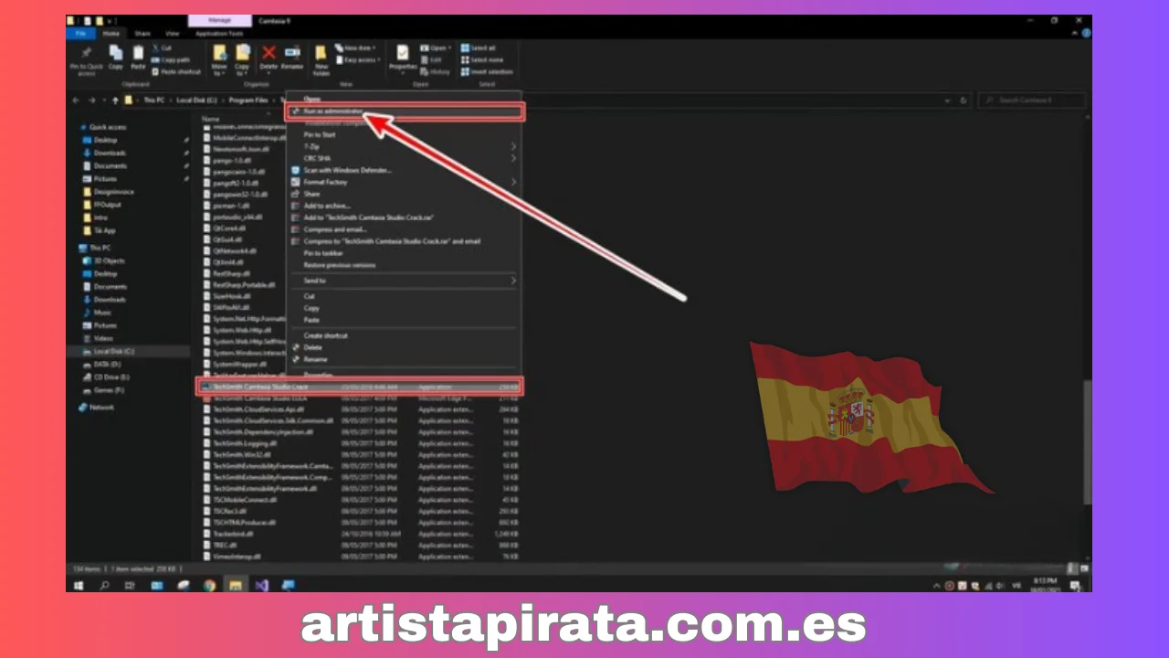1169x658 pixels.
Task: Open the Application Tools tab
Action: point(219,33)
